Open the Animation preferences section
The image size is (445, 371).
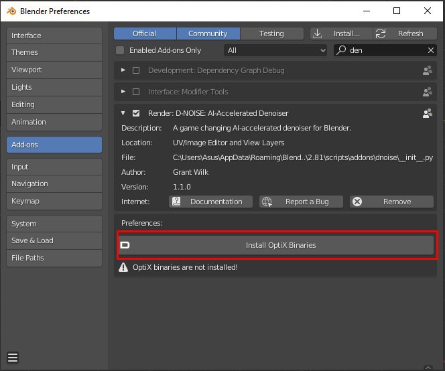[x=54, y=122]
